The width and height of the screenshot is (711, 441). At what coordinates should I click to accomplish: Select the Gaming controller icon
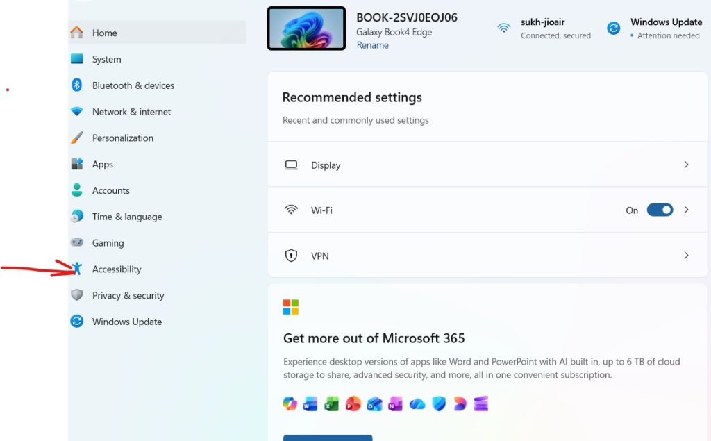point(77,243)
